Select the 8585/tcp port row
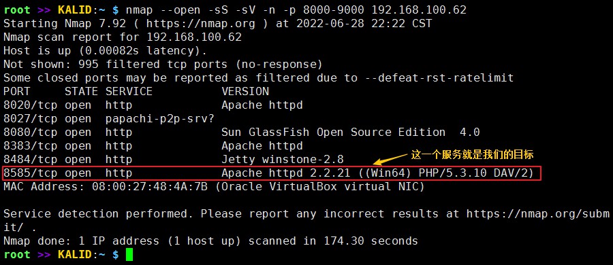This screenshot has height=265, width=613. pos(272,173)
